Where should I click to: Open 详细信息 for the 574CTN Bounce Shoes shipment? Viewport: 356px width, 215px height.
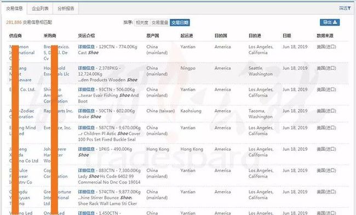[87, 192]
